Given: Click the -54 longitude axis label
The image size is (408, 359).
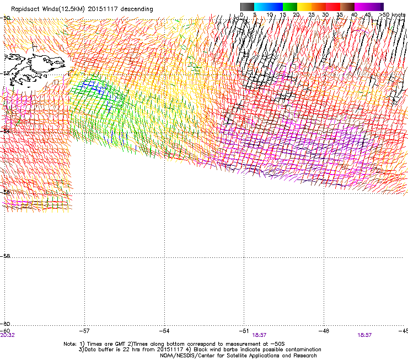Looking at the screenshot, I should 164,331.
